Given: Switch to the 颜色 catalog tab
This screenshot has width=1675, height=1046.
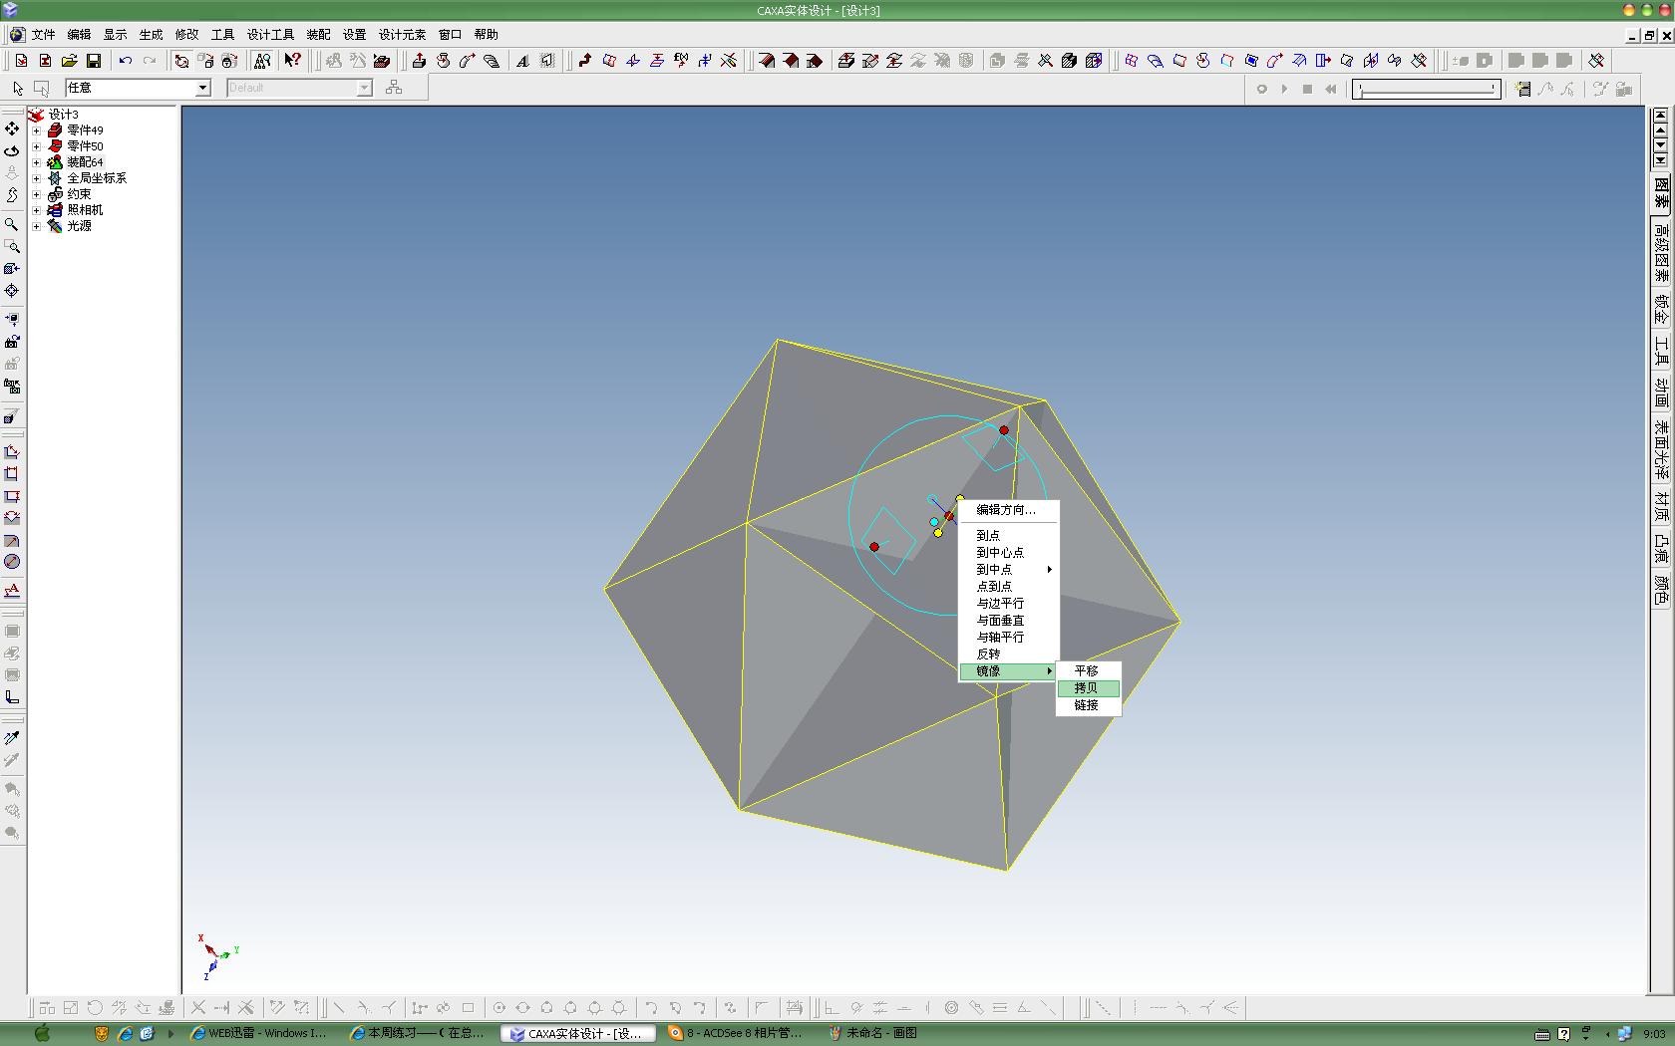Looking at the screenshot, I should pyautogui.click(x=1661, y=590).
